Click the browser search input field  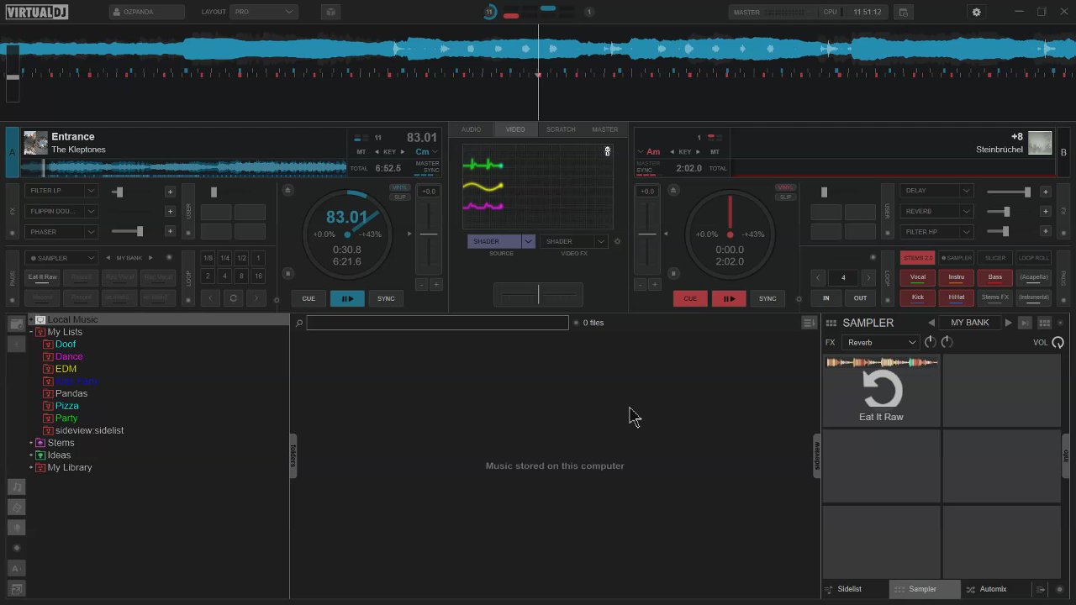(x=437, y=323)
